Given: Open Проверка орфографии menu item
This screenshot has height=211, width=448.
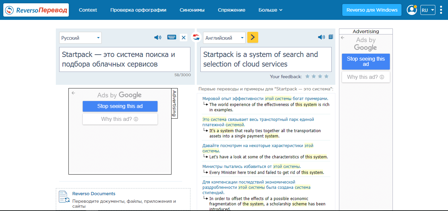Looking at the screenshot, I should (138, 10).
